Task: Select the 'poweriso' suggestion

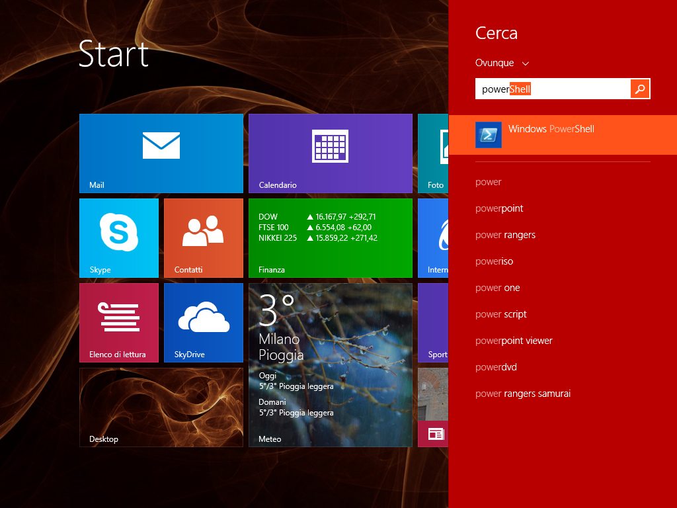Action: click(494, 261)
